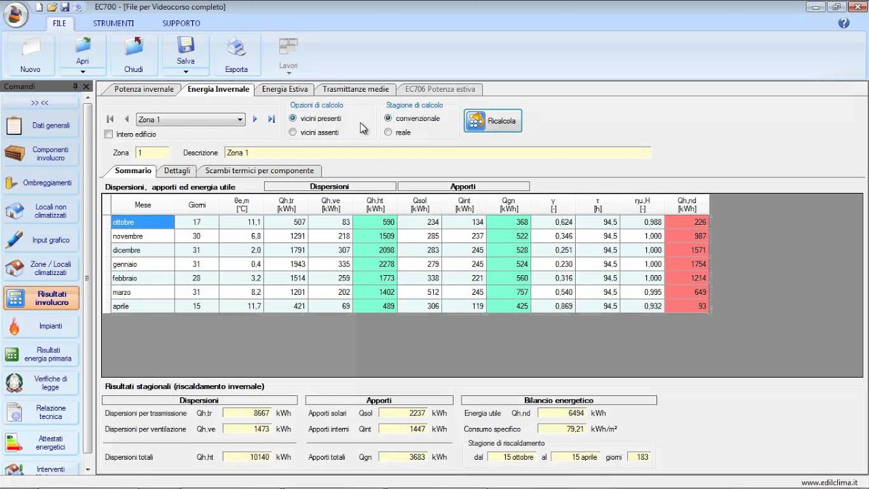Image resolution: width=869 pixels, height=489 pixels.
Task: Switch to the STRUMENTI ribbon tab
Action: [113, 23]
